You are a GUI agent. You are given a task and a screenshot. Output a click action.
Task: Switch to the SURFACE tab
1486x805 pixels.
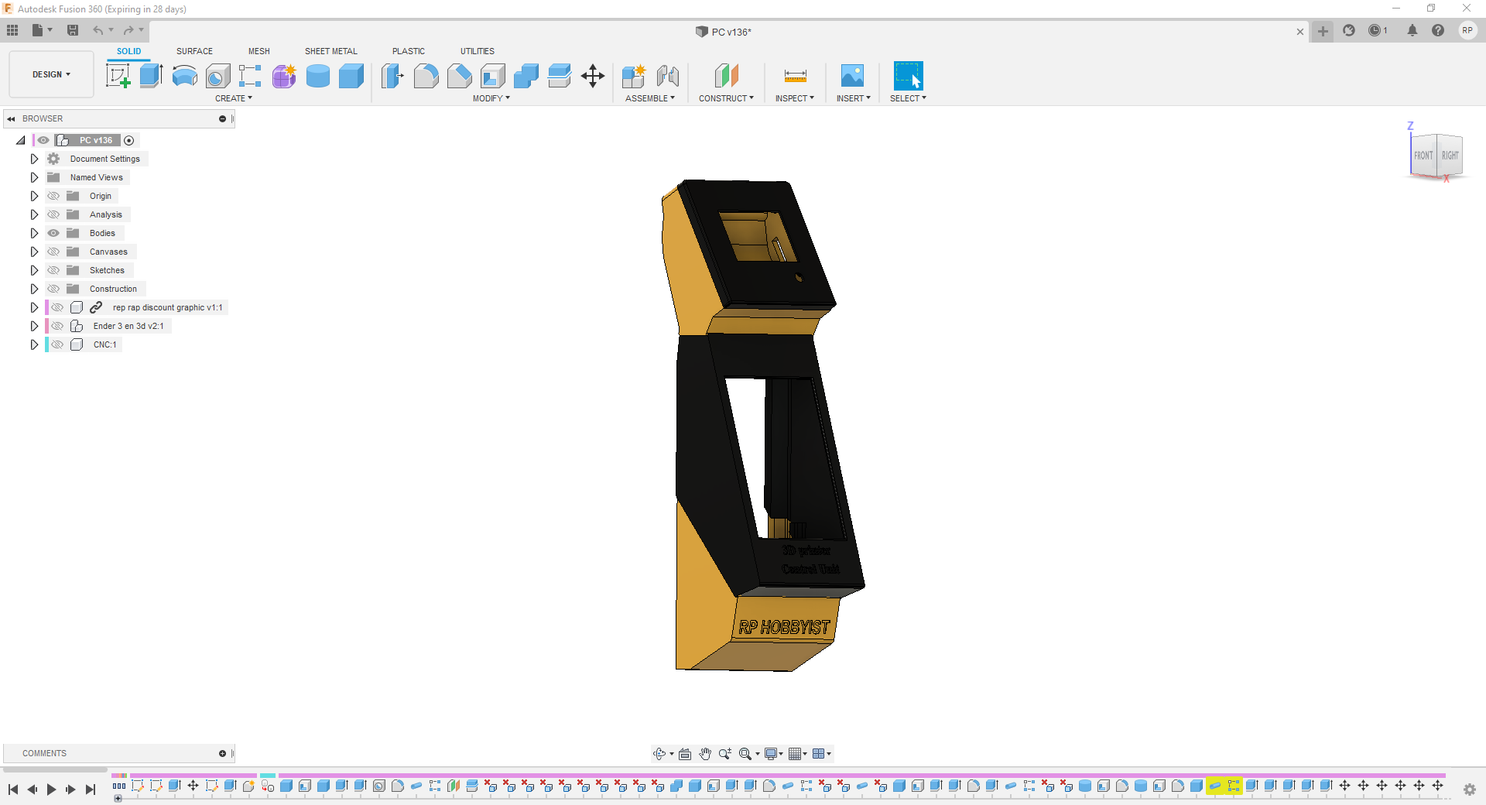click(x=194, y=51)
